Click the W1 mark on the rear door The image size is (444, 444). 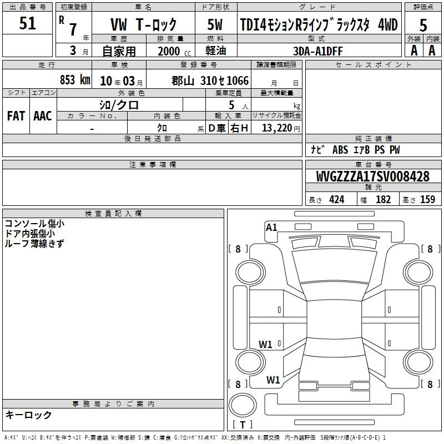pyautogui.click(x=265, y=345)
